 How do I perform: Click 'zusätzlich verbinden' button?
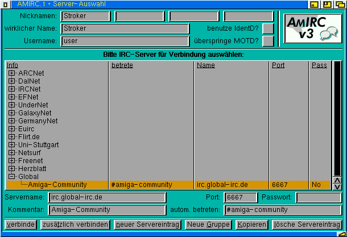75,224
